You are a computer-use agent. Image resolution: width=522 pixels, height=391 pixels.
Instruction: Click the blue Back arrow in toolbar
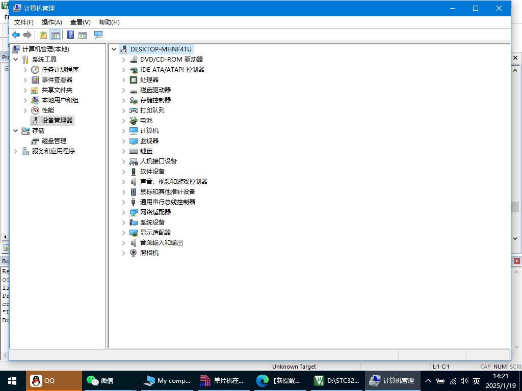16,35
